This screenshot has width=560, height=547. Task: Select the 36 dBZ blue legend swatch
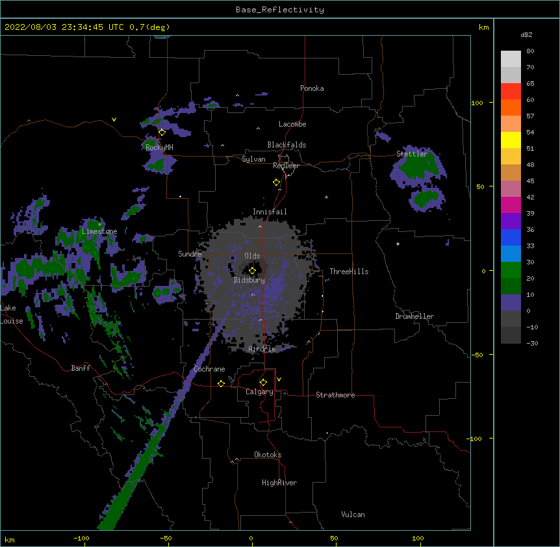(511, 237)
